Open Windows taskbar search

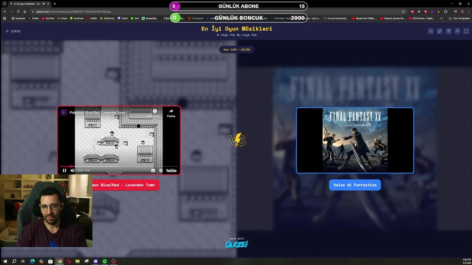click(14, 261)
